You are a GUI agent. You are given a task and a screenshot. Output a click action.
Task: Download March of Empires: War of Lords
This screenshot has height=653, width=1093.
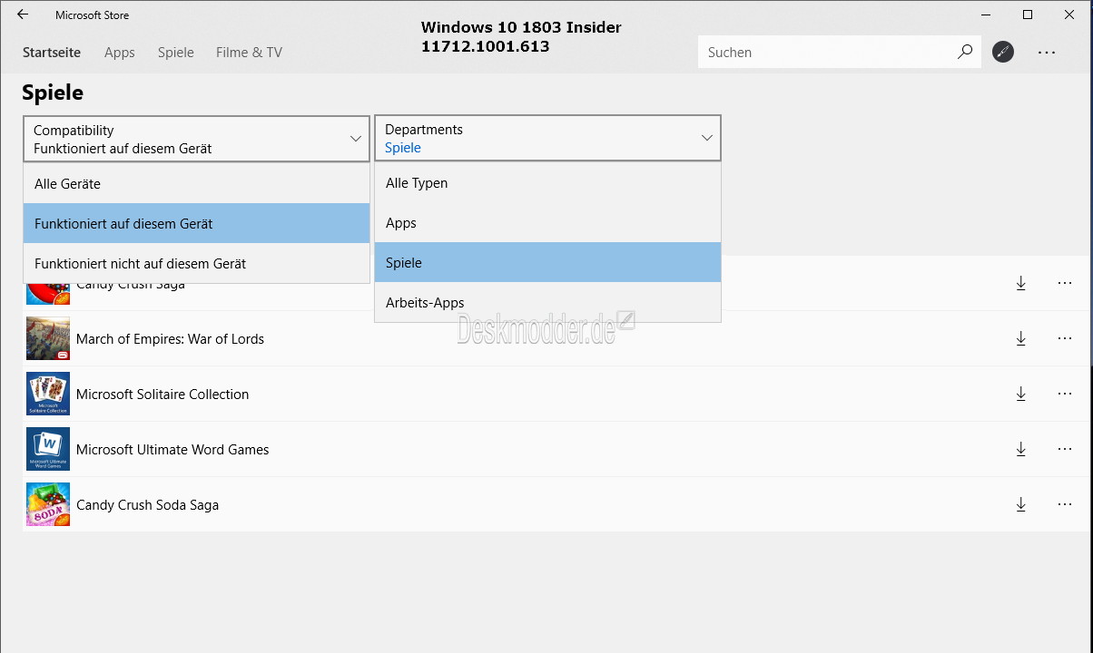point(1021,338)
